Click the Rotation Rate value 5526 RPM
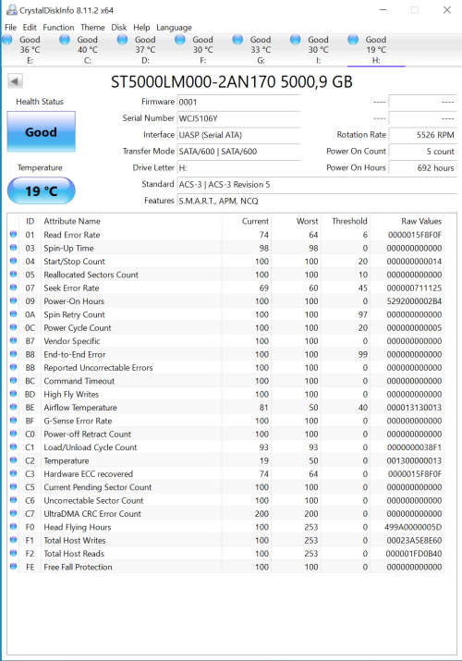 422,135
